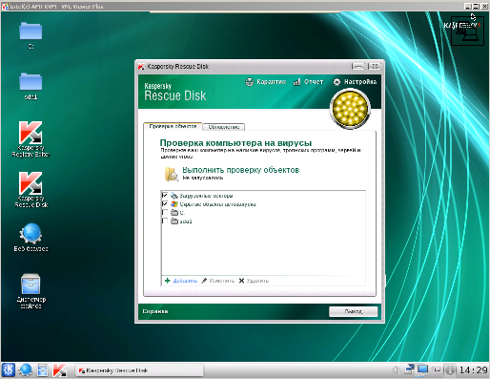Select the sda1 row text in list
This screenshot has height=379, width=490.
186,221
